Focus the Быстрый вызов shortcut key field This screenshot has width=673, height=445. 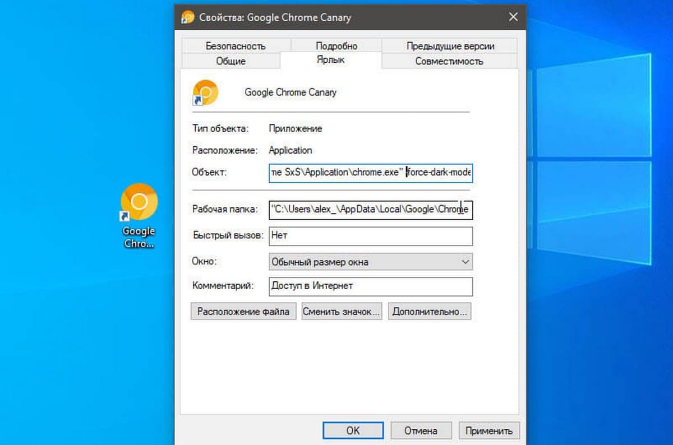tap(371, 236)
